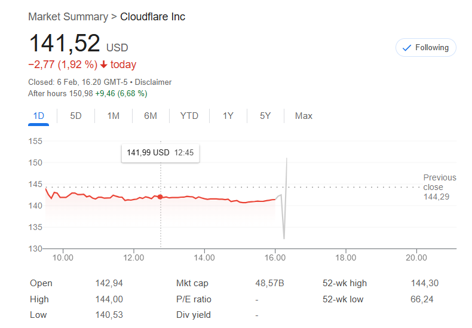The image size is (472, 328).
Task: Open the Market Summary breadcrumb link
Action: tap(68, 17)
